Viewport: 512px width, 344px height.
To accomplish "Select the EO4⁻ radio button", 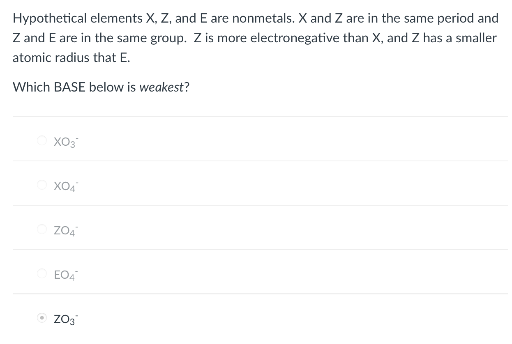I will point(42,274).
